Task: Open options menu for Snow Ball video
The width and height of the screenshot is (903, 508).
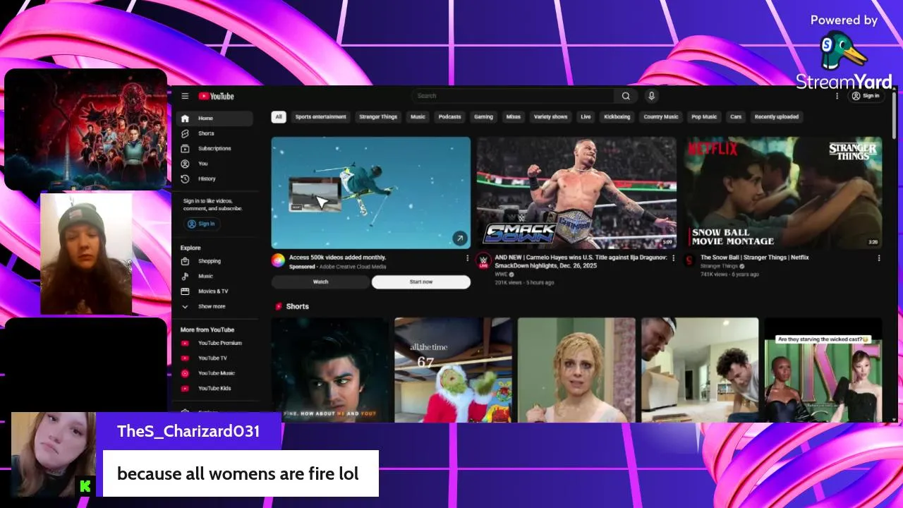Action: [x=879, y=258]
